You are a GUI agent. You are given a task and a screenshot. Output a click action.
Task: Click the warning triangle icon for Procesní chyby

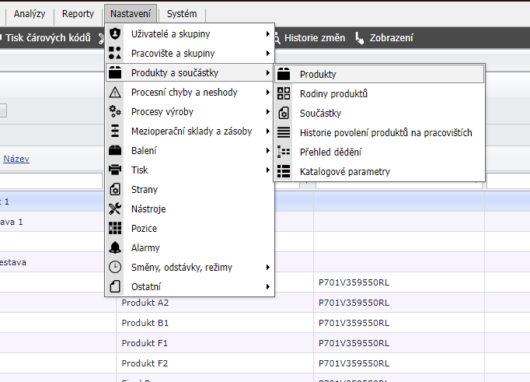tap(115, 93)
